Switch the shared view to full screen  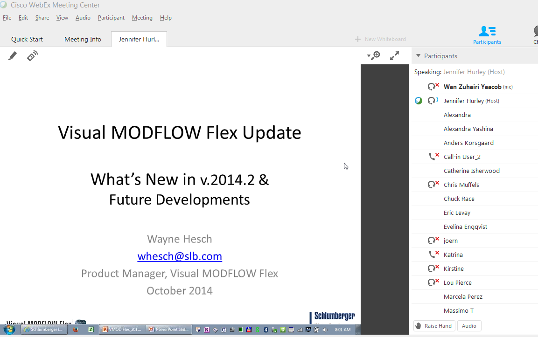click(x=395, y=55)
